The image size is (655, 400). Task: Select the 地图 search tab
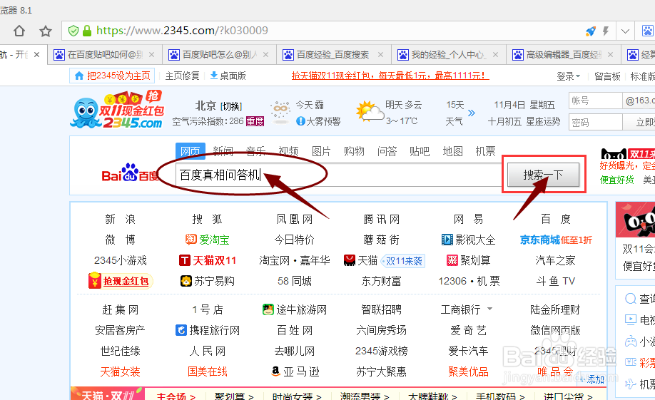452,151
